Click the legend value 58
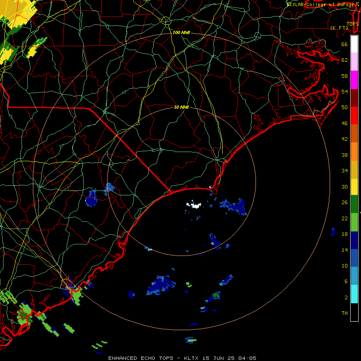Screen dimensions: 361x361 pyautogui.click(x=345, y=76)
